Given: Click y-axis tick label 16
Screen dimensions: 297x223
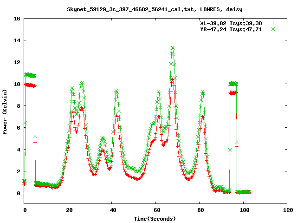Looking at the screenshot, I should pos(17,19).
